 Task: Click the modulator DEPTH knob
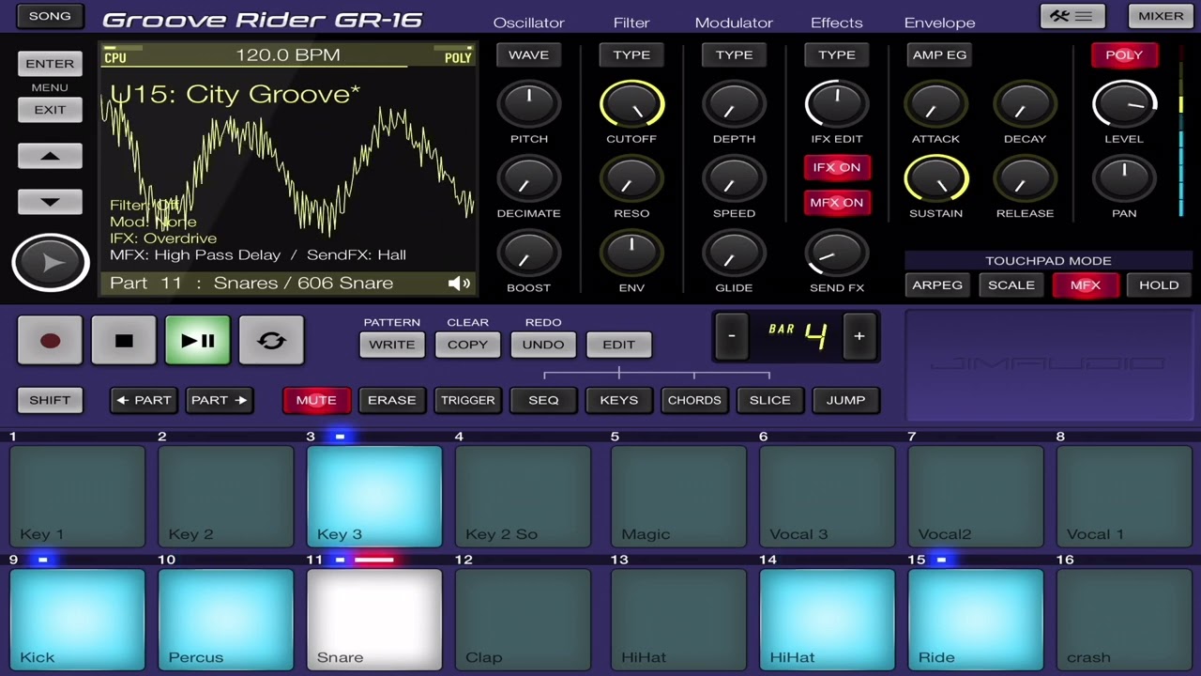point(734,104)
